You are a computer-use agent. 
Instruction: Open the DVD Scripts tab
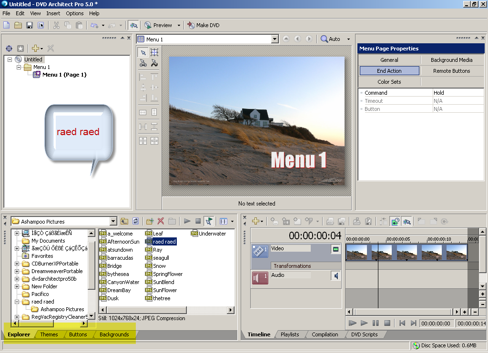(x=365, y=334)
